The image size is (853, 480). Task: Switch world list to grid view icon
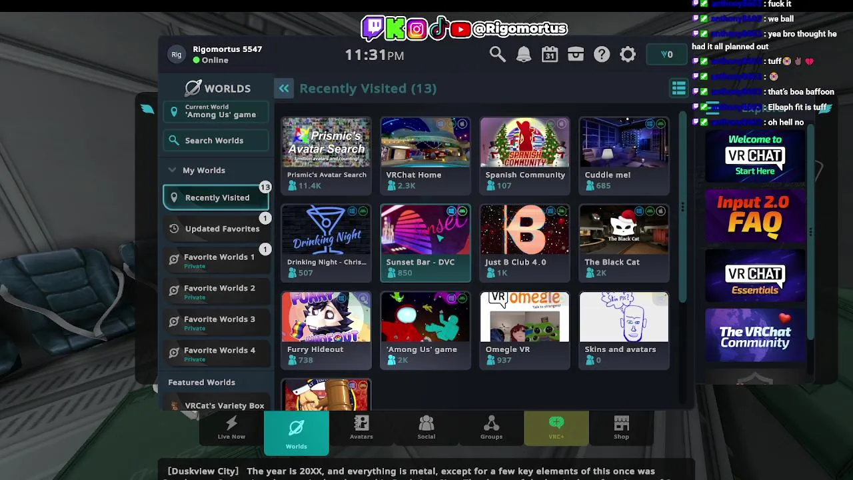click(678, 88)
